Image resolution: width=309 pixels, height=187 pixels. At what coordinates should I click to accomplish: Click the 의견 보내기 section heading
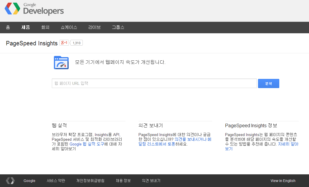tap(151, 125)
